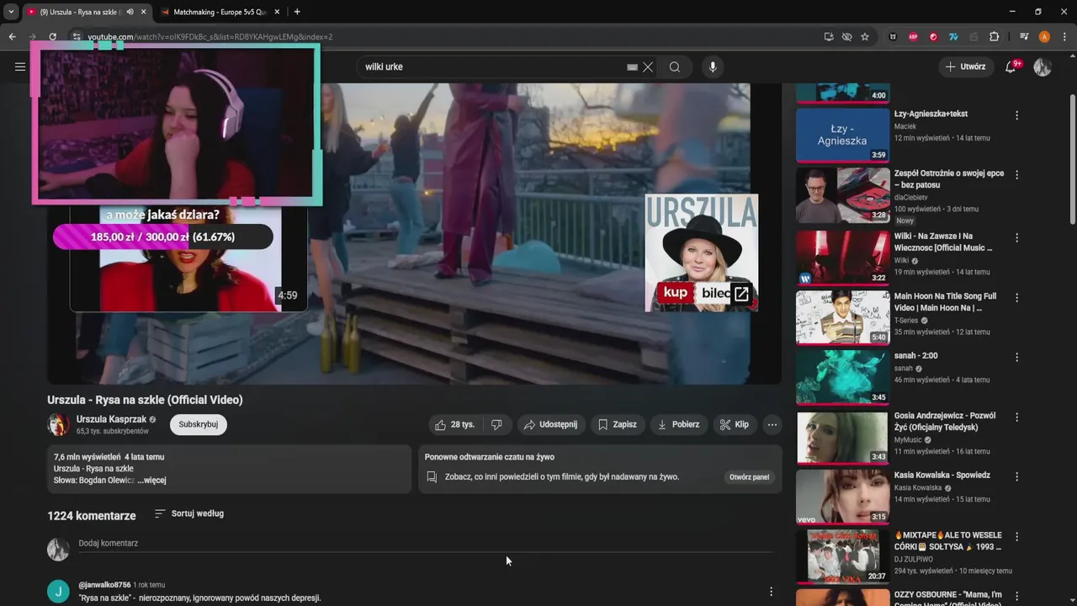Screen dimensions: 1077x606
Task: Open options for janwalko8756 comment
Action: point(771,592)
